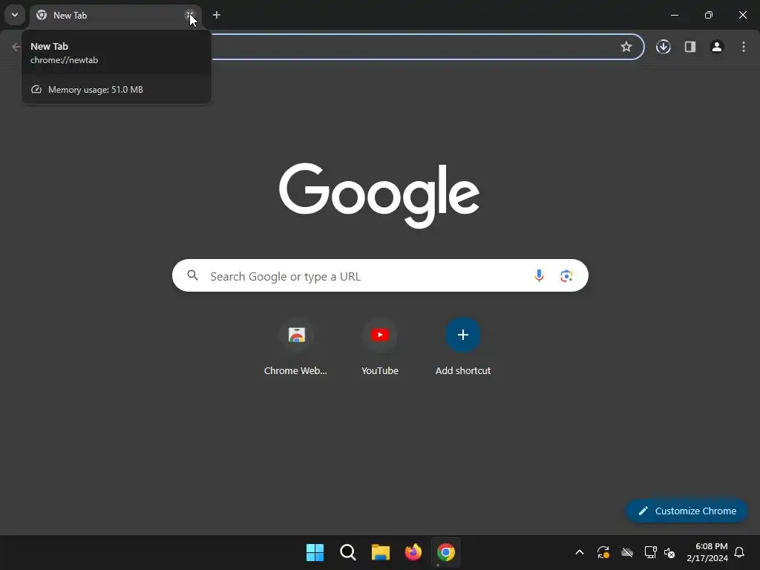The height and width of the screenshot is (570, 760).
Task: Open a new tab with plus button
Action: point(217,15)
